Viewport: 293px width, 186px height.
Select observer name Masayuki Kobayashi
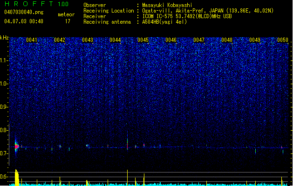coord(167,5)
